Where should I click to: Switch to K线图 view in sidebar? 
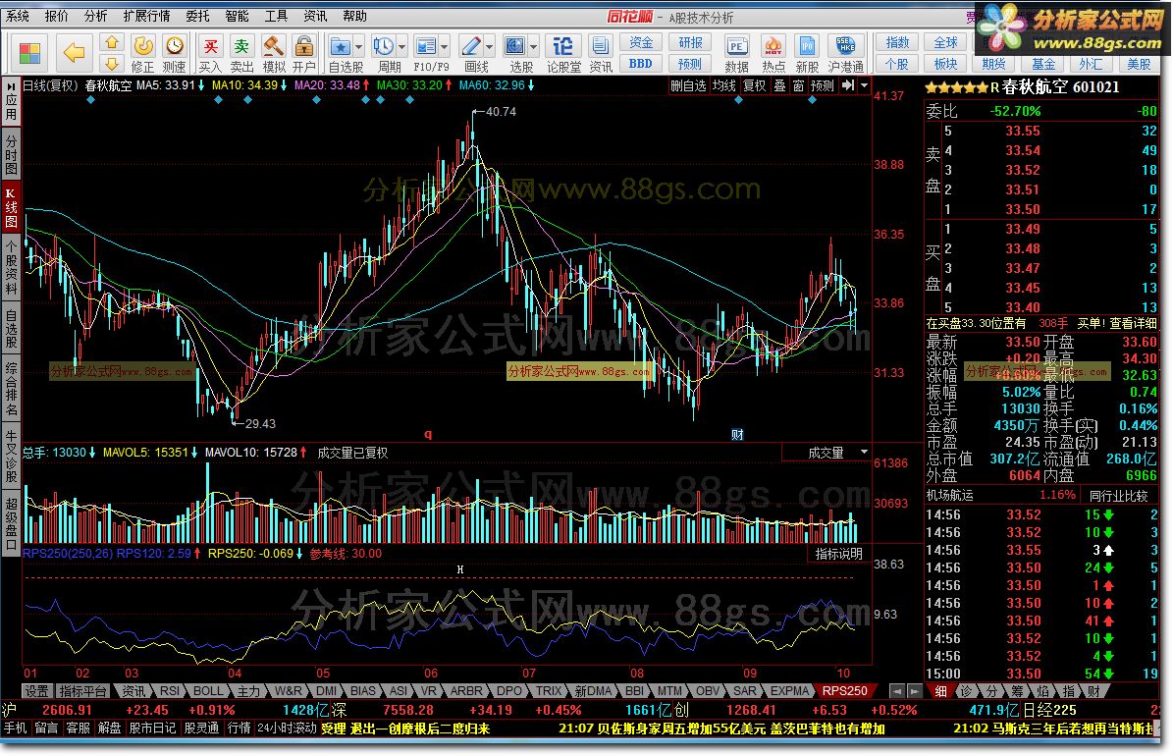tap(11, 207)
